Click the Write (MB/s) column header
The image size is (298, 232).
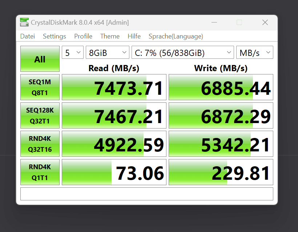(221, 68)
